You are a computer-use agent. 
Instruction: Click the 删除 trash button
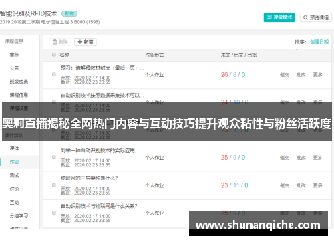(60, 42)
